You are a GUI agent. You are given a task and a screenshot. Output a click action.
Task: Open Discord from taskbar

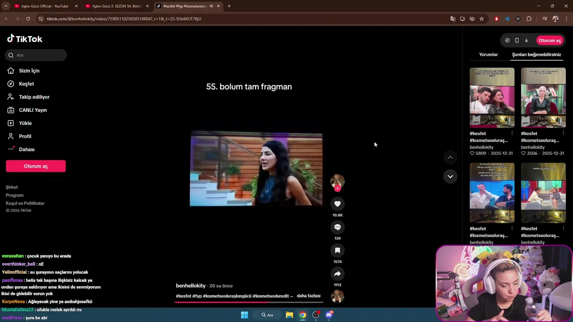tap(329, 315)
